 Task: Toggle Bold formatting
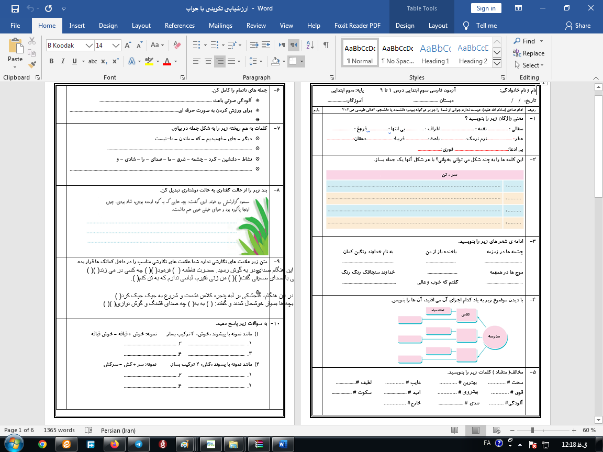point(51,61)
